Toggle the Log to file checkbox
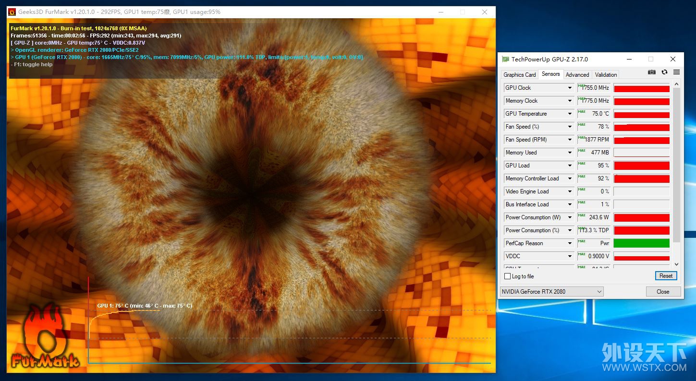696x381 pixels. (x=508, y=276)
